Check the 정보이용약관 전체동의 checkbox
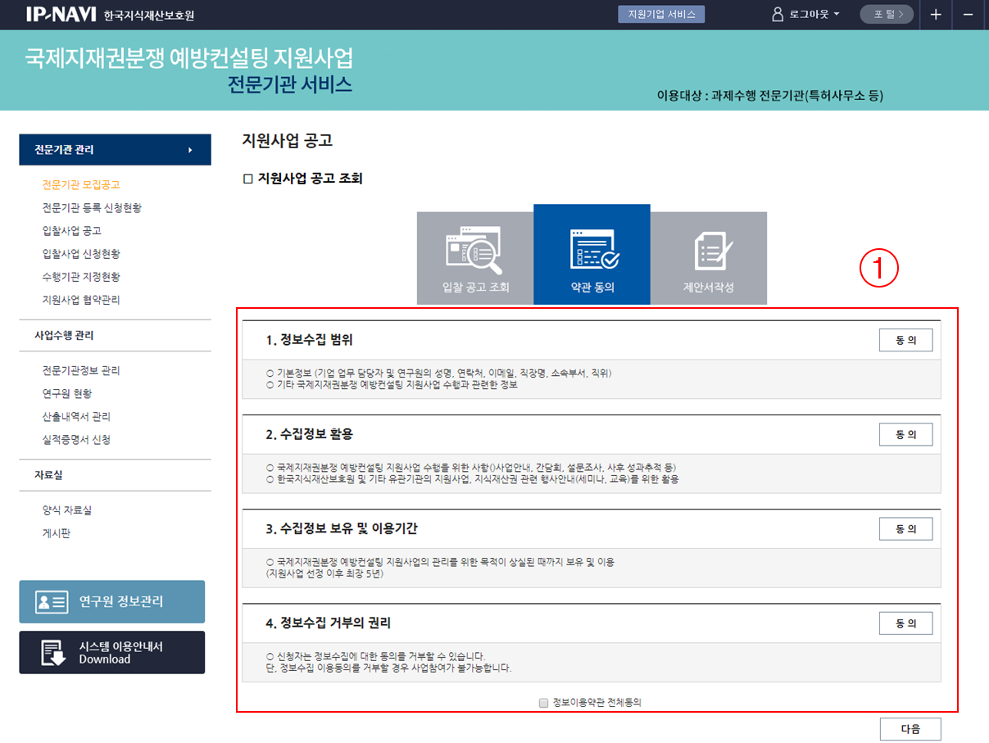 point(543,703)
